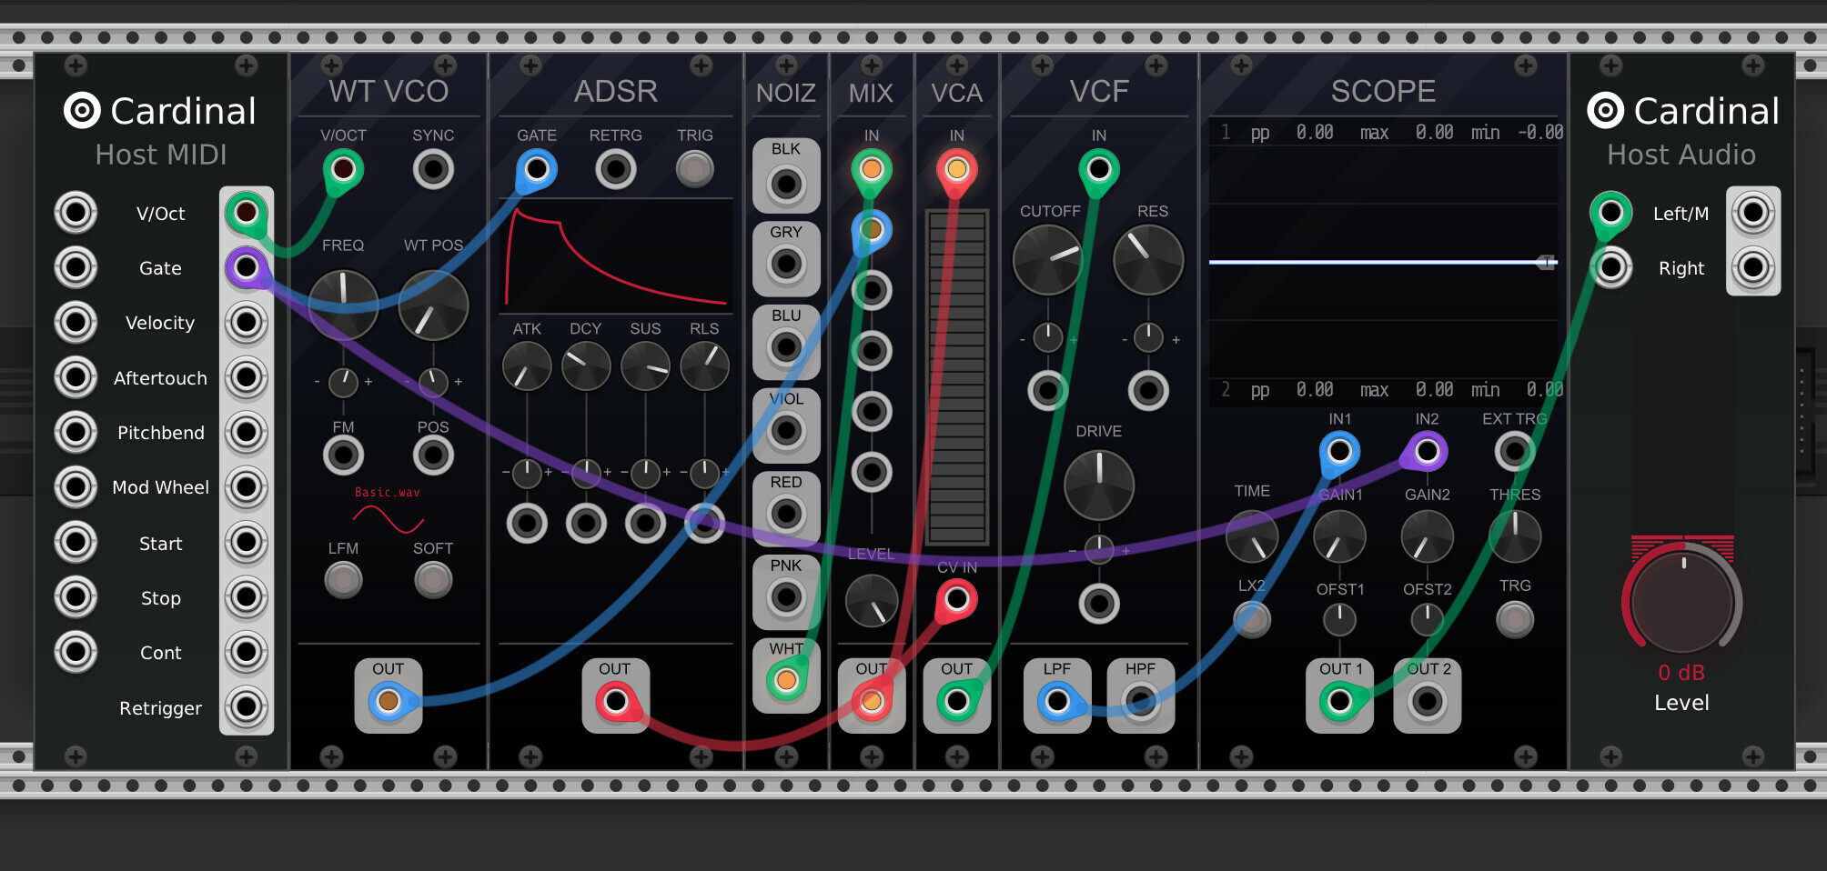
Task: Toggle the SCOPE TRG button
Action: 1515,619
